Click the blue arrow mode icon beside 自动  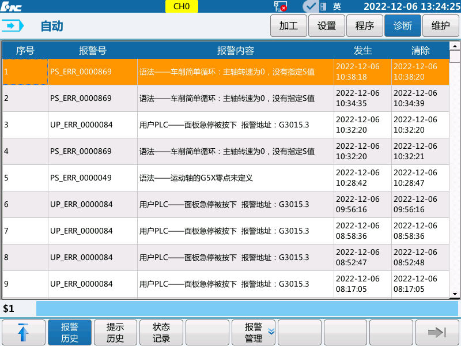[13, 25]
